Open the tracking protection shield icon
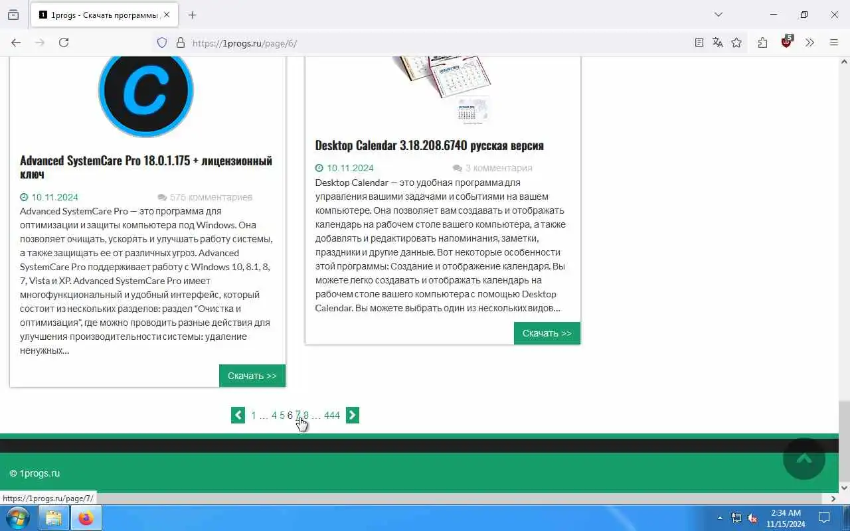This screenshot has width=850, height=531. pyautogui.click(x=162, y=42)
